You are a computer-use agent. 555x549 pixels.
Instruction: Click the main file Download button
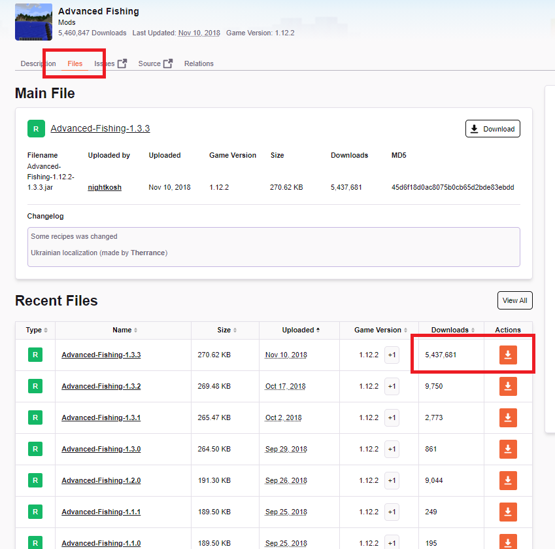pos(492,129)
